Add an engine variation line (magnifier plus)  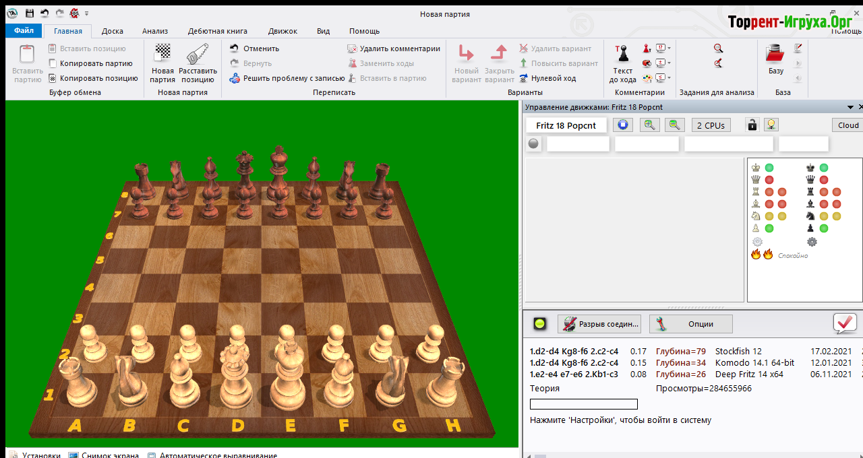pos(649,125)
